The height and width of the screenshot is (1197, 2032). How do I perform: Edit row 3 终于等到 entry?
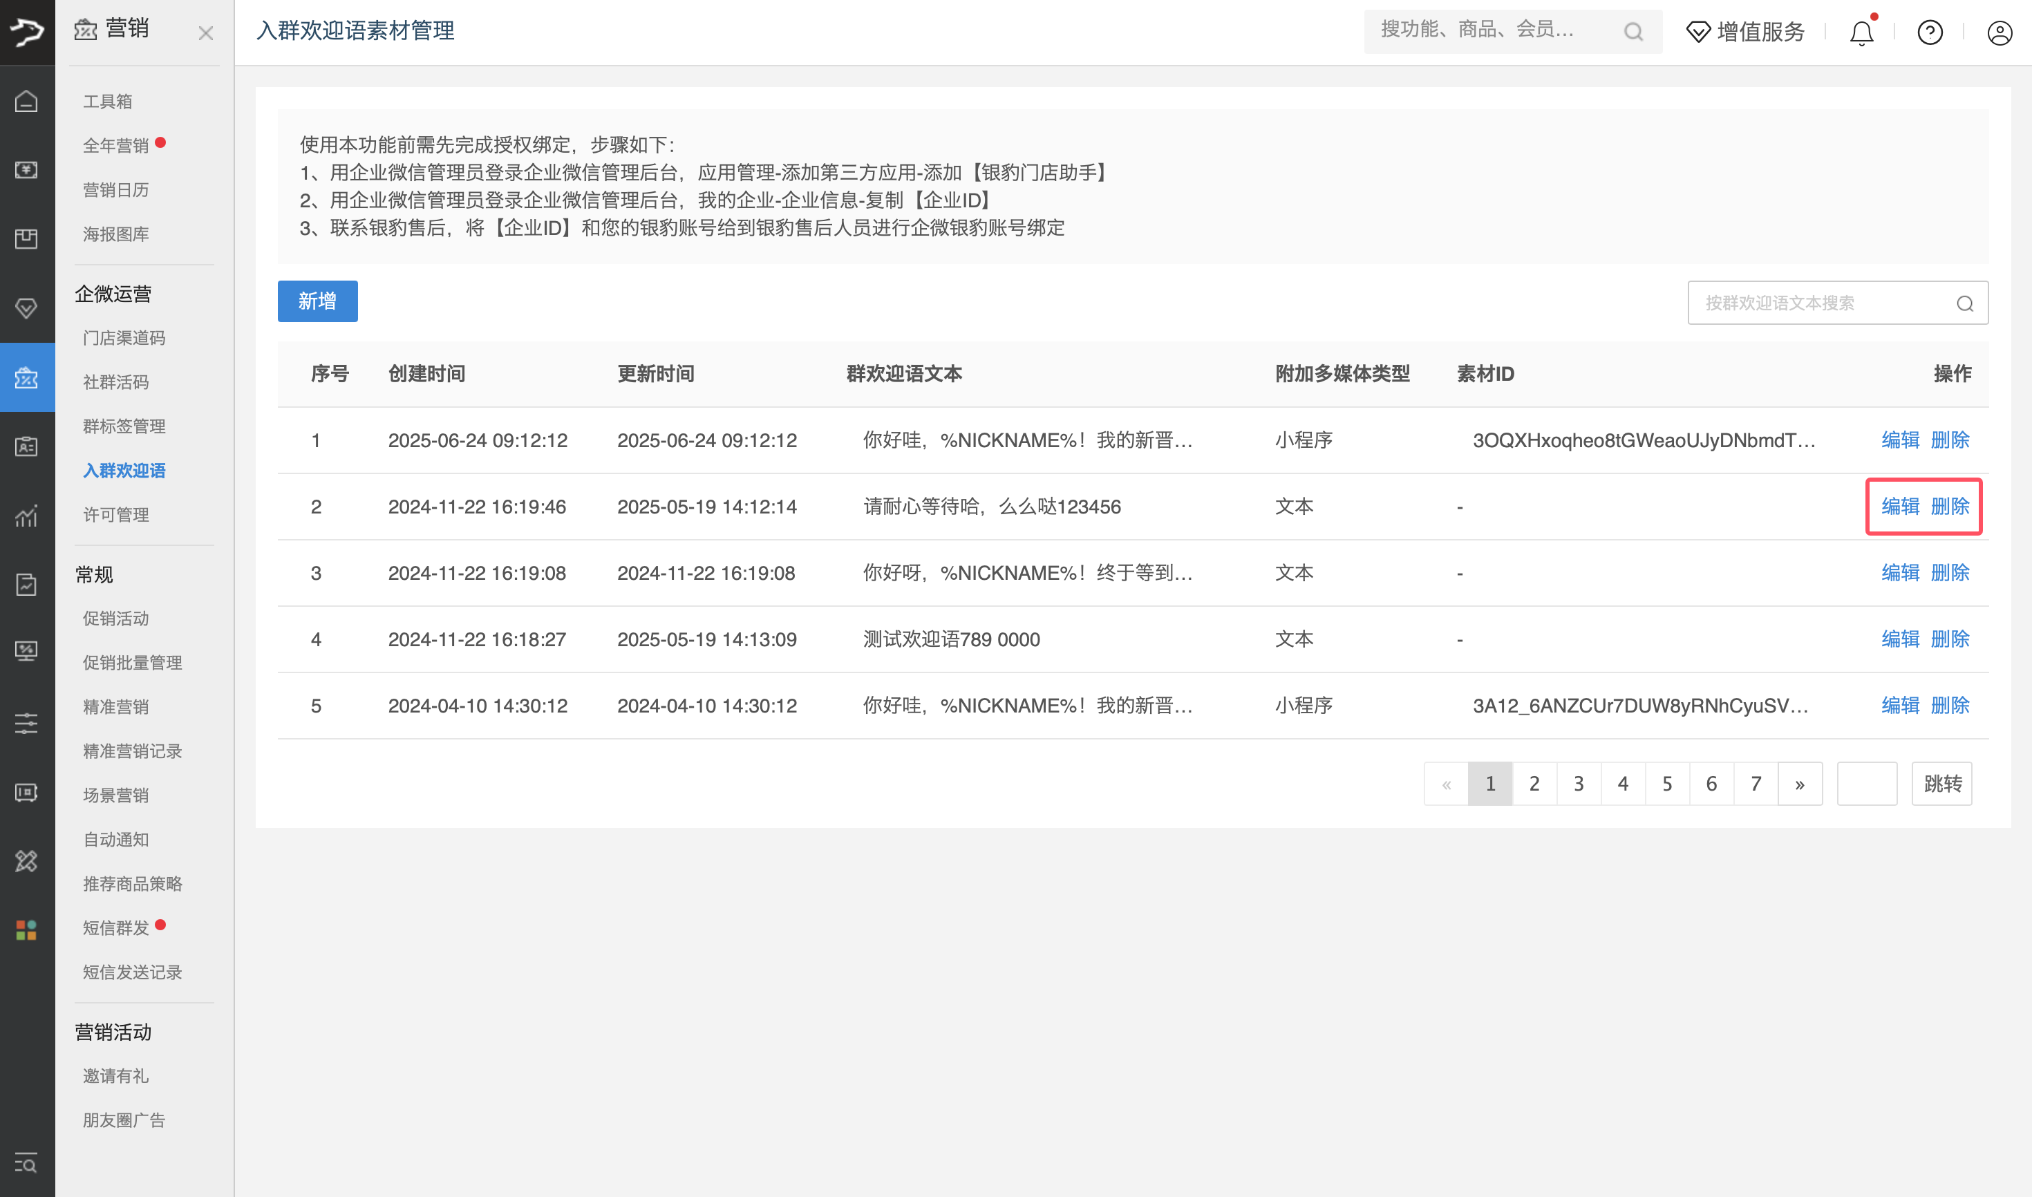click(x=1901, y=573)
